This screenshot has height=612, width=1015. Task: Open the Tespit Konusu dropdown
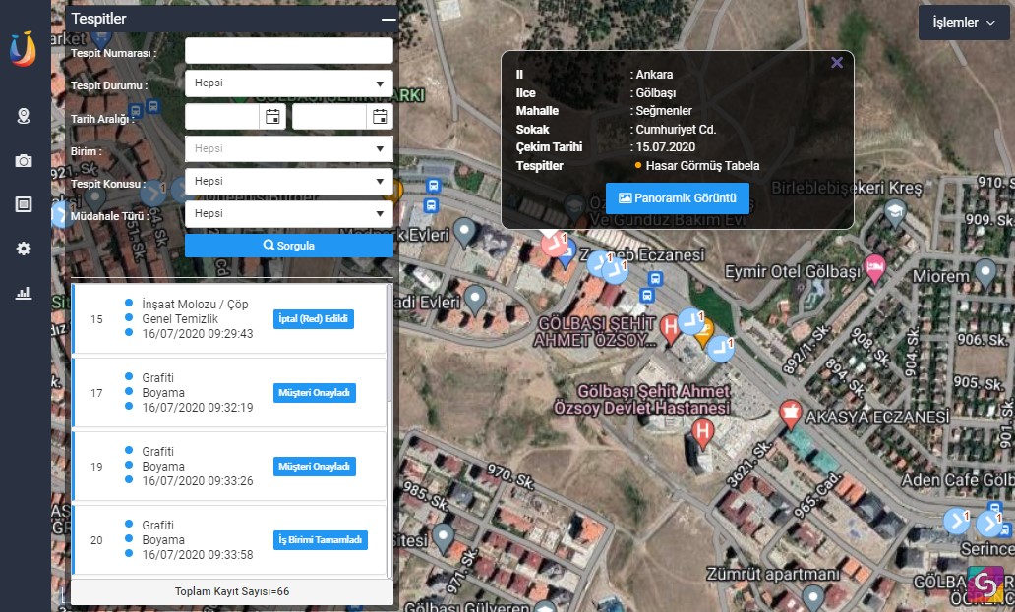pyautogui.click(x=288, y=182)
